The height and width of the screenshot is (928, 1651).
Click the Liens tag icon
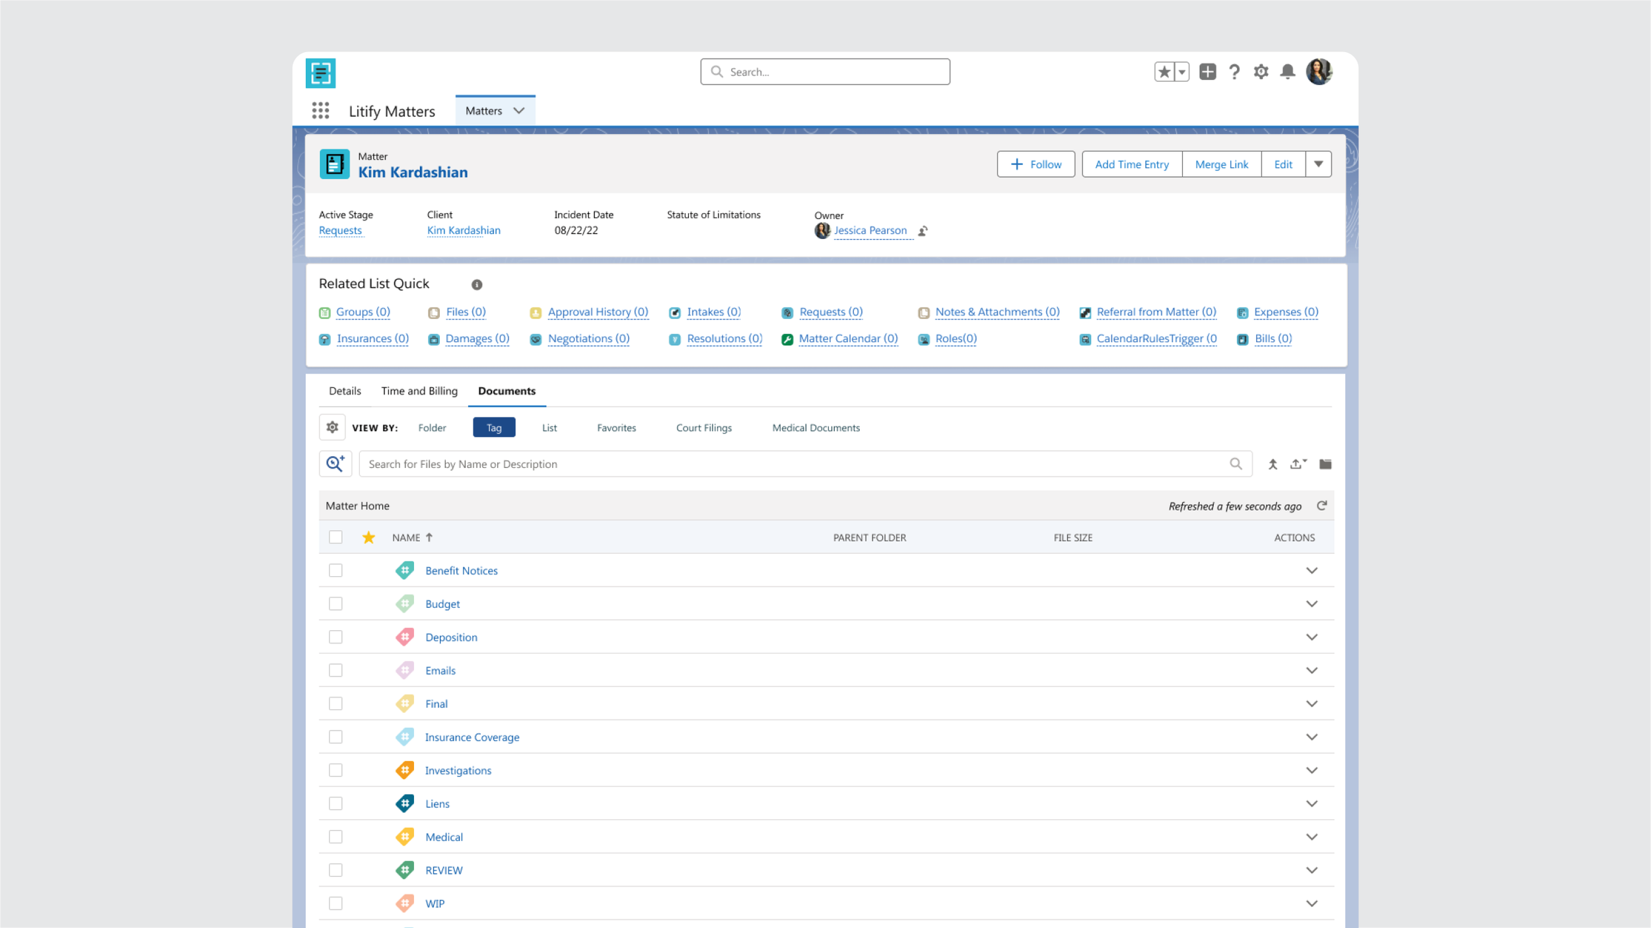[x=405, y=803]
